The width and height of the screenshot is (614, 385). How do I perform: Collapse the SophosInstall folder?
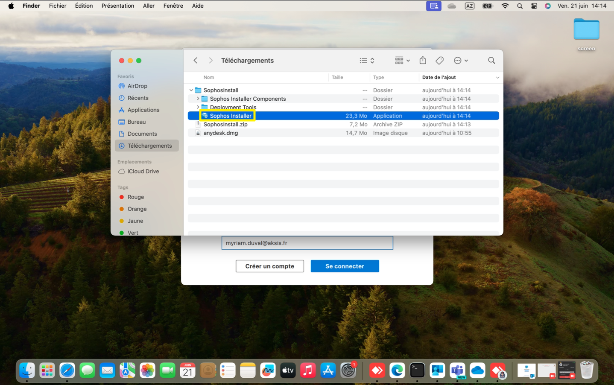pyautogui.click(x=191, y=90)
